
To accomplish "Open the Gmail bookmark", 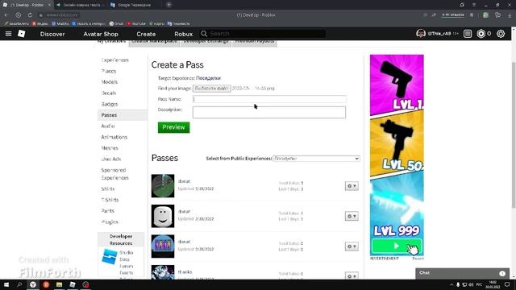I will tap(116, 23).
